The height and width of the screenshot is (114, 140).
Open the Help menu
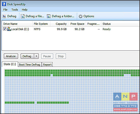pyautogui.click(x=24, y=10)
